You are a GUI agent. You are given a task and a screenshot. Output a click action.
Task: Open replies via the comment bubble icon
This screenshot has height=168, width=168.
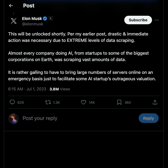[12, 102]
